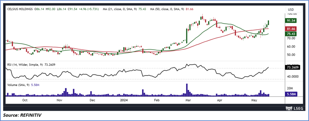Image resolution: width=309 pixels, height=121 pixels.
Task: Click the 20M volume axis label
Action: tap(290, 88)
